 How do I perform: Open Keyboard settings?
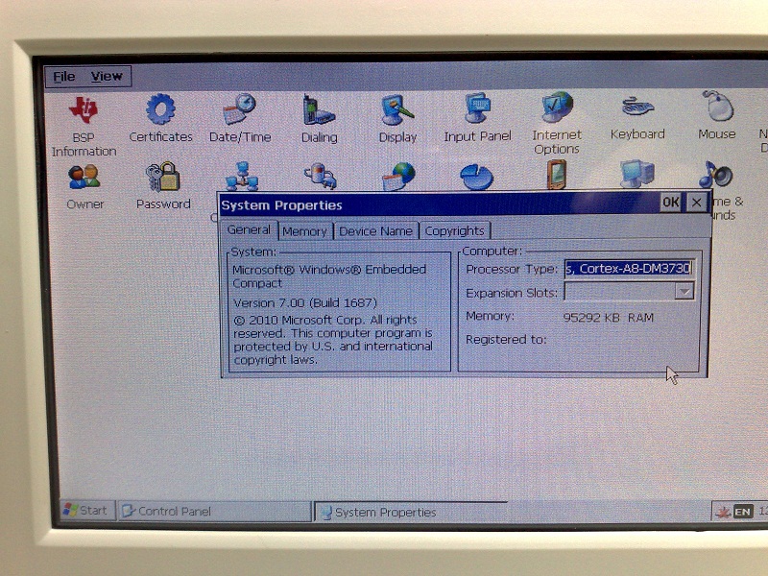636,110
